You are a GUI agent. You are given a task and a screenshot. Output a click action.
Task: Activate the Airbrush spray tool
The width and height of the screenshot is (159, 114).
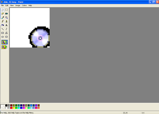pos(3,25)
